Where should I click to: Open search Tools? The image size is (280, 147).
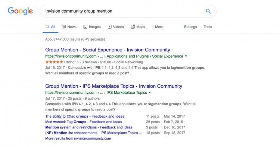[208, 27]
